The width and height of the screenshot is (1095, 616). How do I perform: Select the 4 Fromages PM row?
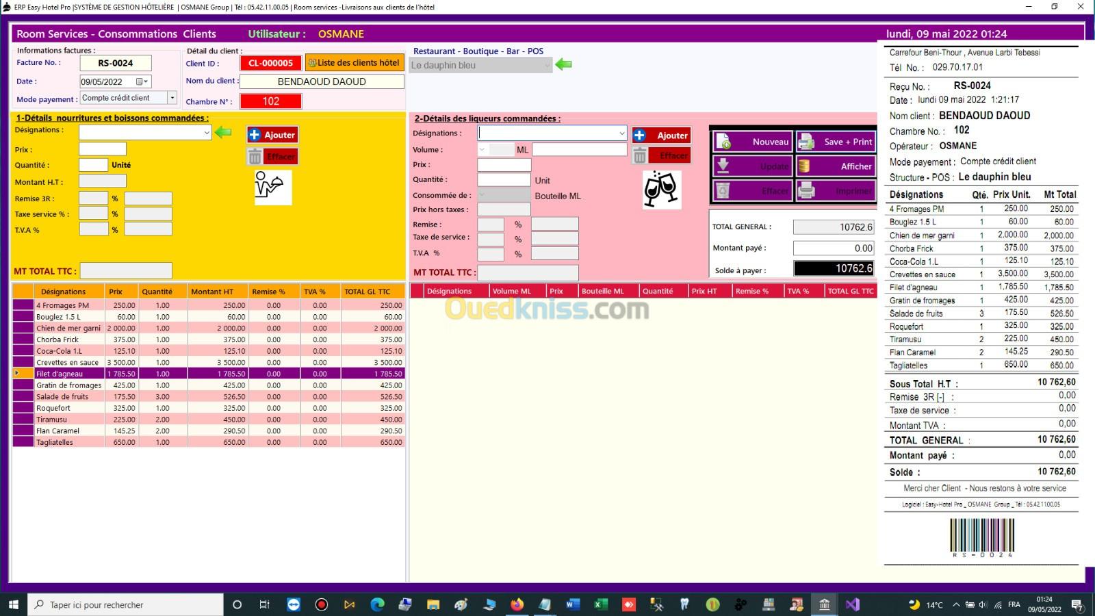click(209, 305)
